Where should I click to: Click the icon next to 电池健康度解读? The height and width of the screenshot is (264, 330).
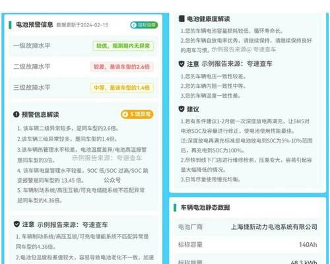181,18
